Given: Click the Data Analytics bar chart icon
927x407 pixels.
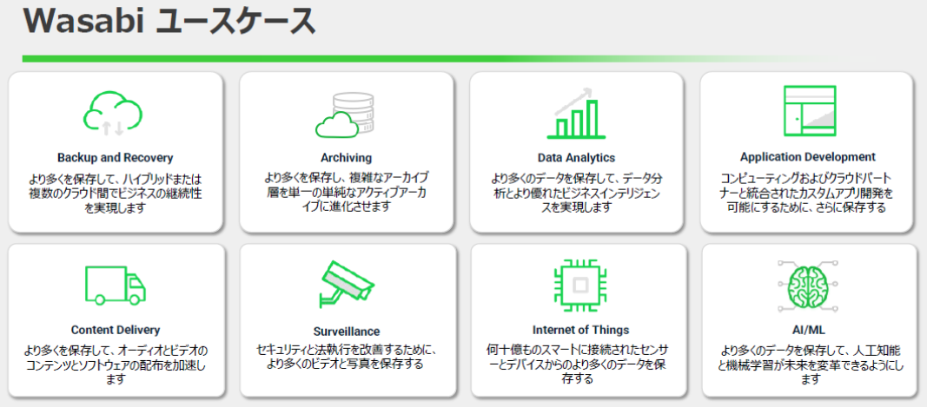Looking at the screenshot, I should point(575,114).
